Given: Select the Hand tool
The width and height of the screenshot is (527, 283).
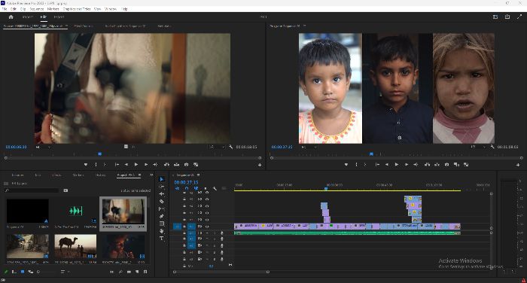Looking at the screenshot, I should point(162,231).
